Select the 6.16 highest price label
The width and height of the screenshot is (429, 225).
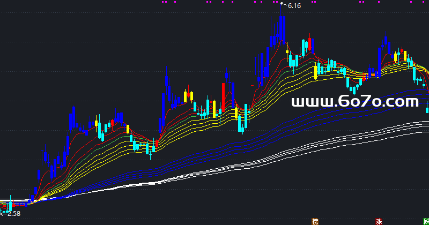click(x=295, y=6)
